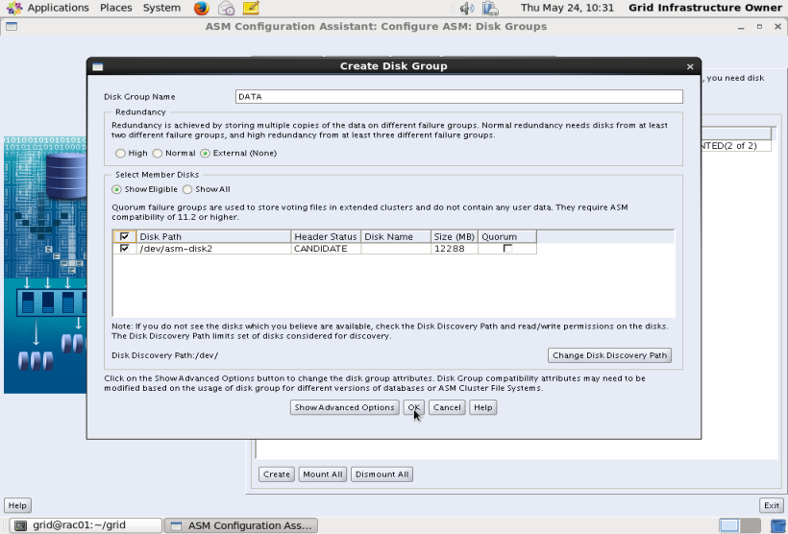Open the Places menu

(115, 8)
